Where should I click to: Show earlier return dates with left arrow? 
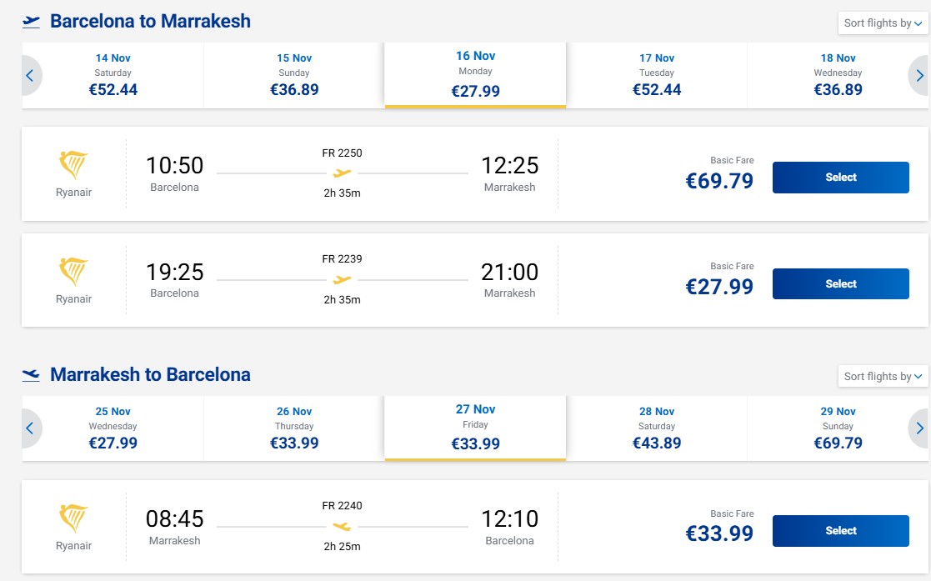click(30, 428)
